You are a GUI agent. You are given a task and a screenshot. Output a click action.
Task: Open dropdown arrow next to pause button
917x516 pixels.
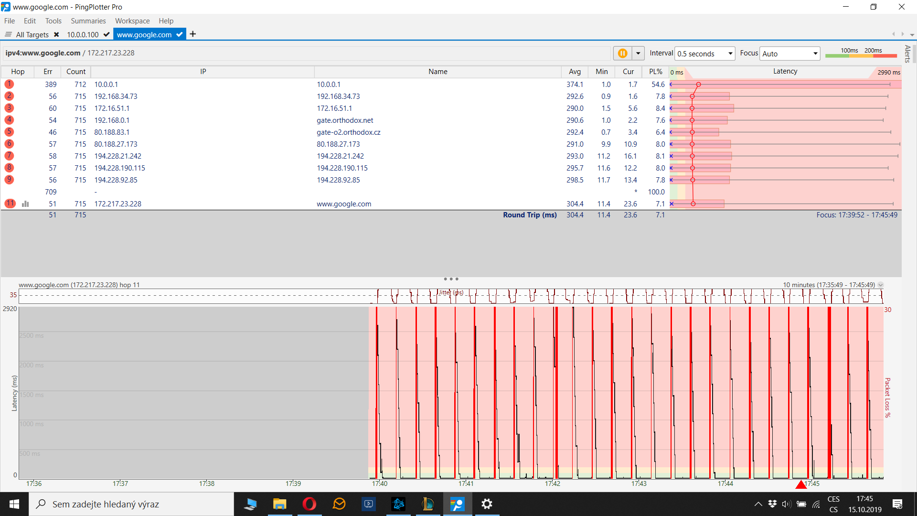point(638,53)
